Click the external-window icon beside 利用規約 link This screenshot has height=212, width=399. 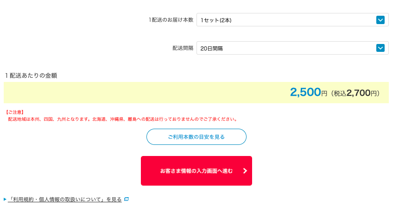(x=127, y=199)
